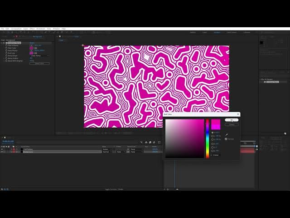Screen dimensions: 290x218
Task: Click the Start of Ramp crosshair point icon
Action: click(31, 45)
